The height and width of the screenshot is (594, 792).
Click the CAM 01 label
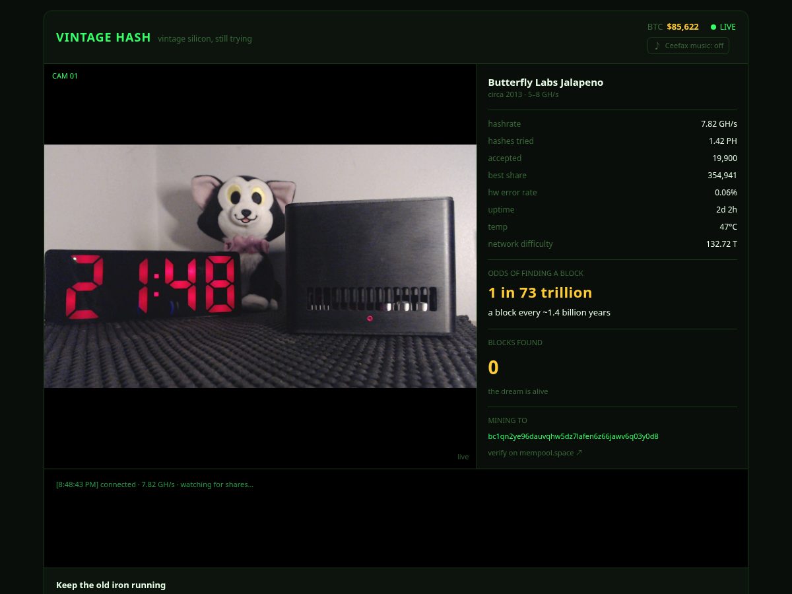[65, 76]
